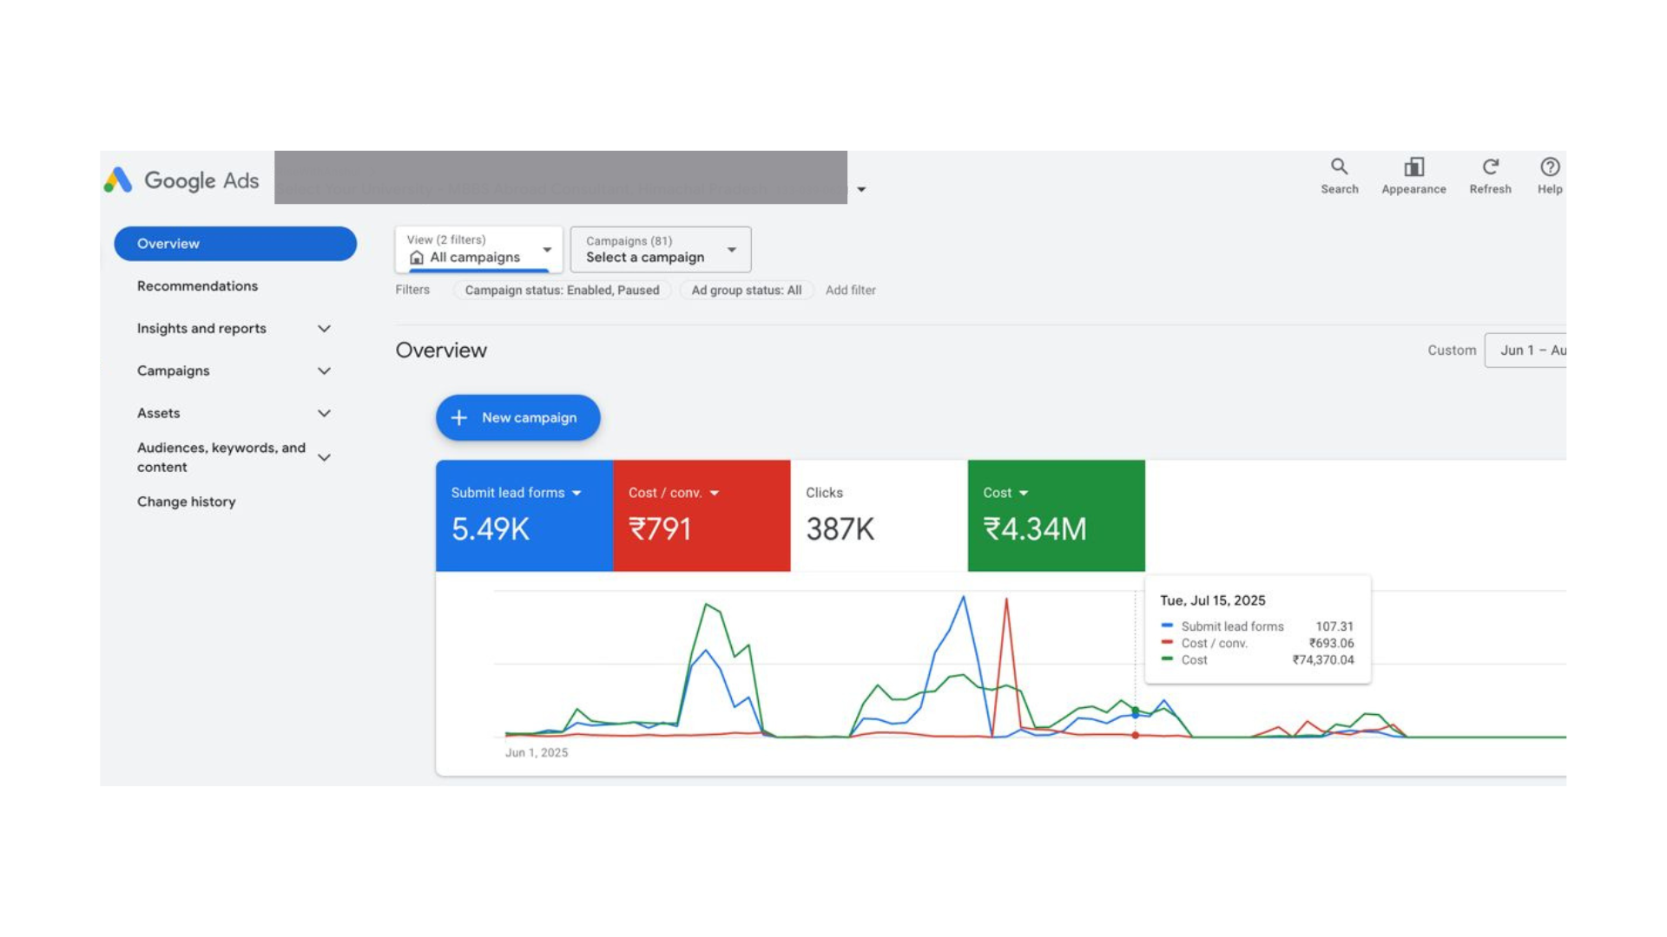This screenshot has width=1667, height=937.
Task: Open the Help question mark icon
Action: [1549, 167]
